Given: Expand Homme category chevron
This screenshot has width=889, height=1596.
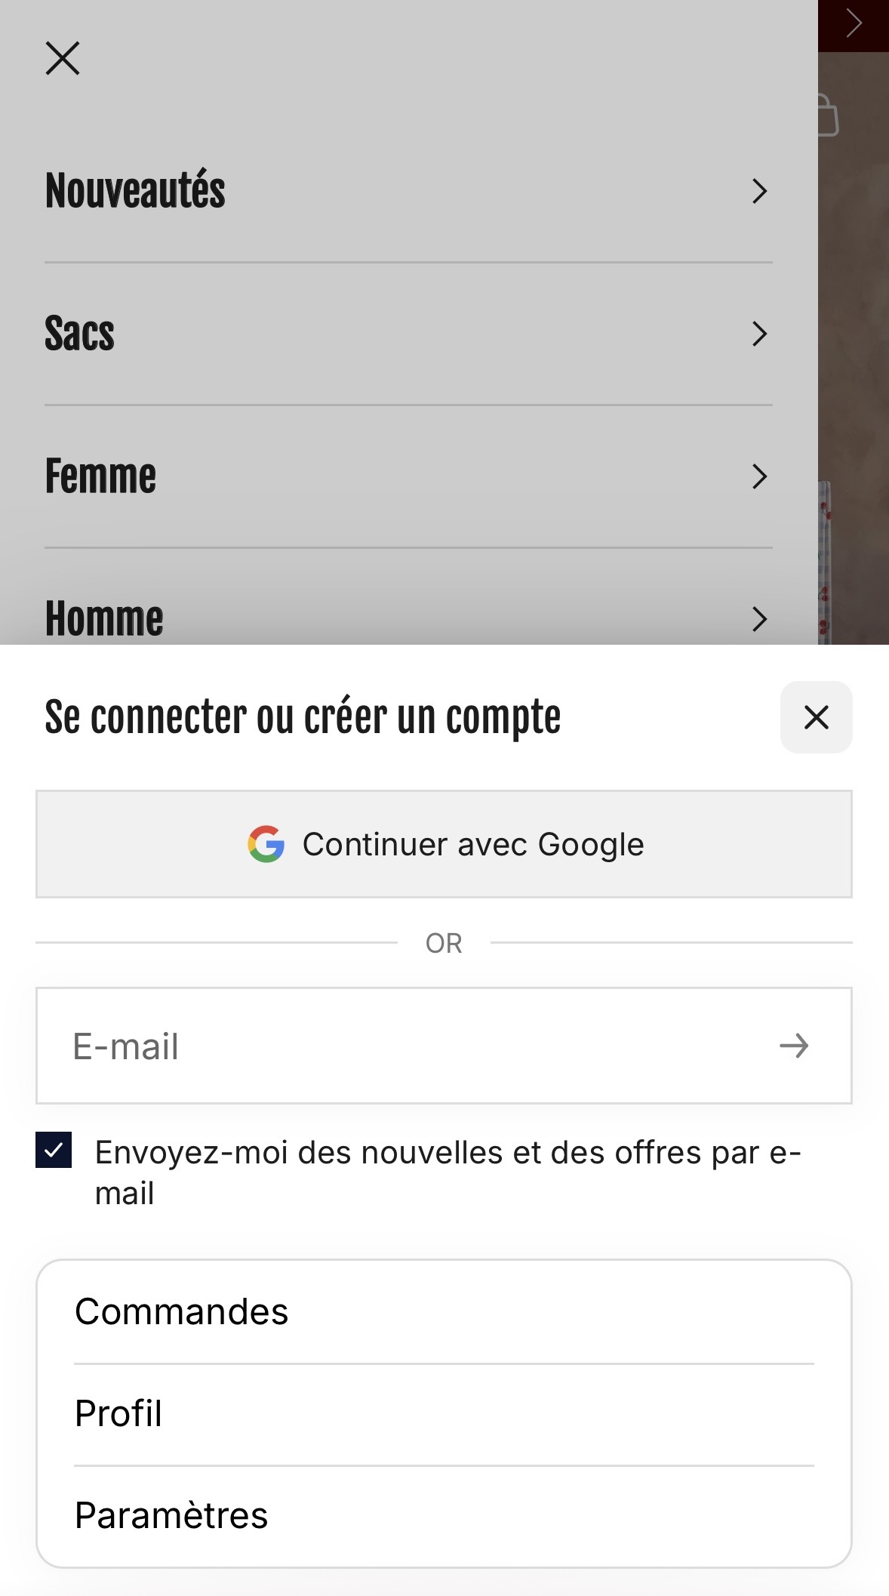Looking at the screenshot, I should tap(760, 619).
